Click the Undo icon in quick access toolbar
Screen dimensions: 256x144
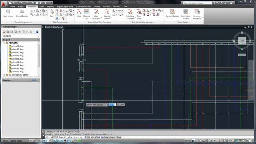pyautogui.click(x=22, y=3)
